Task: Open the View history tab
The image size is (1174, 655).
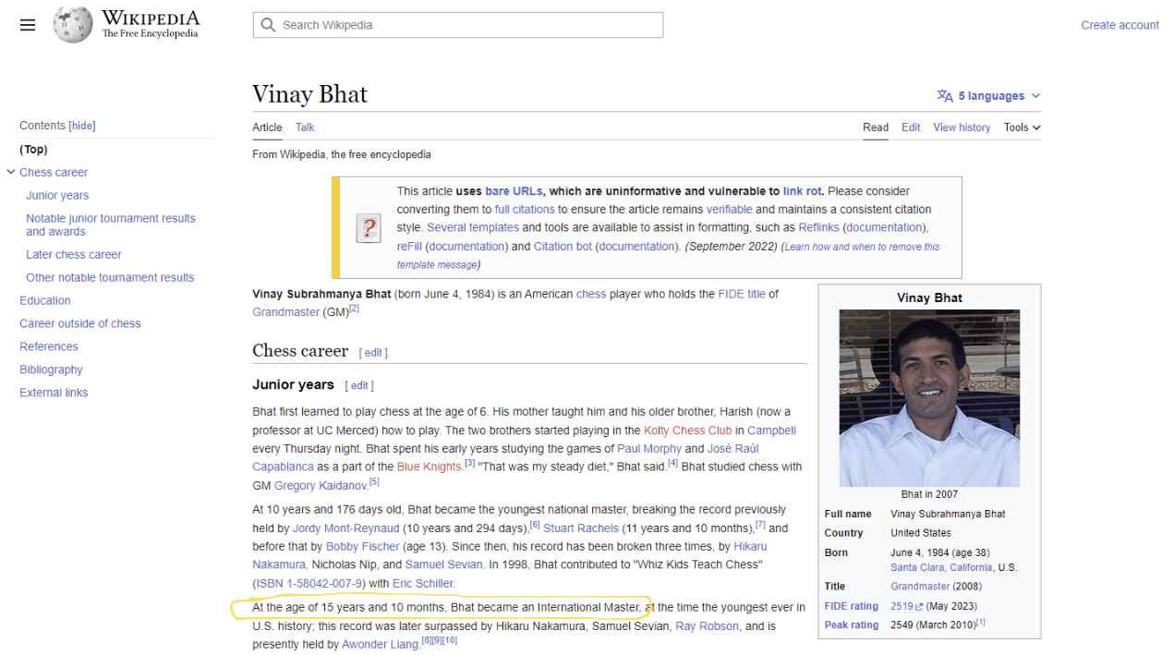Action: [962, 127]
